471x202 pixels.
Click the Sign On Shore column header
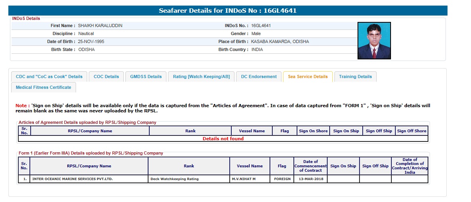(313, 131)
